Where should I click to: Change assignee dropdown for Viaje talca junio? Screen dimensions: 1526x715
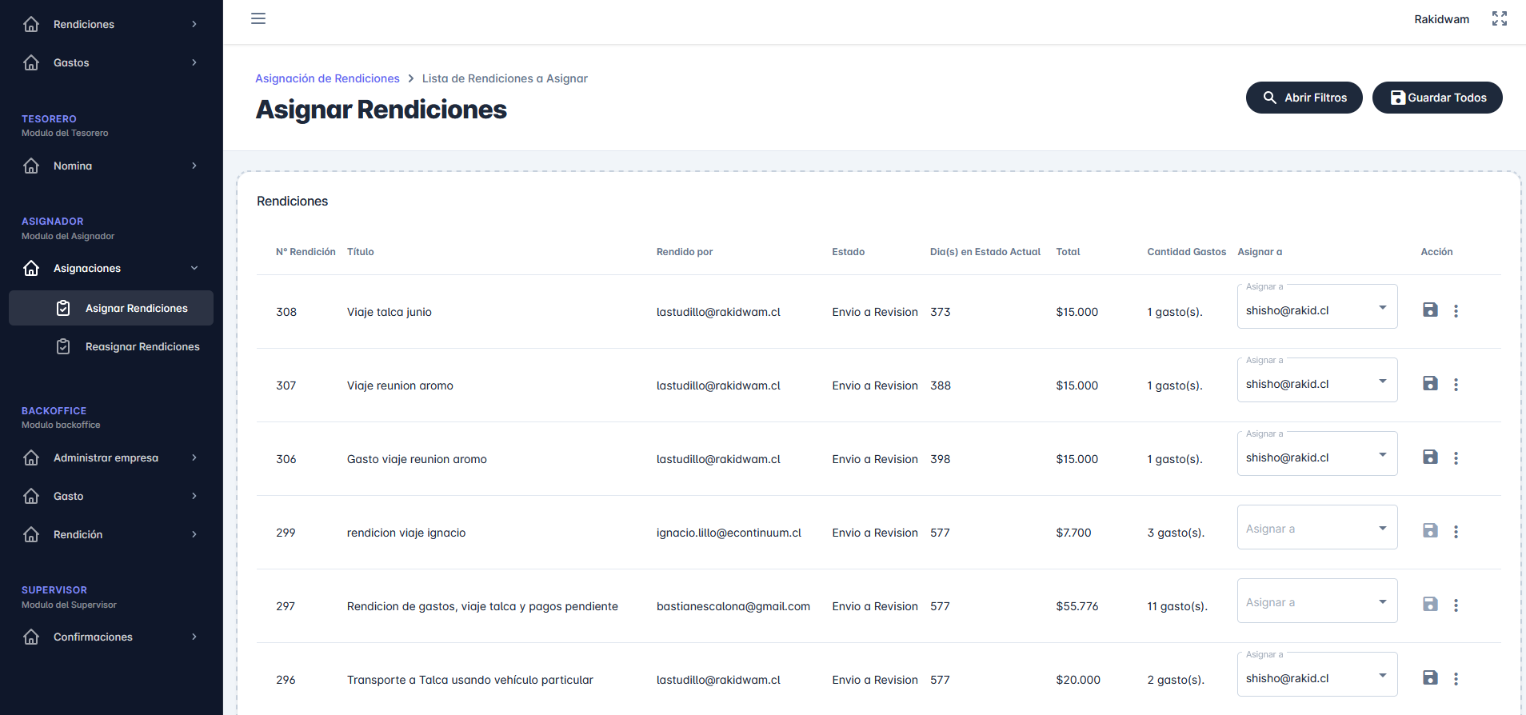pyautogui.click(x=1316, y=308)
